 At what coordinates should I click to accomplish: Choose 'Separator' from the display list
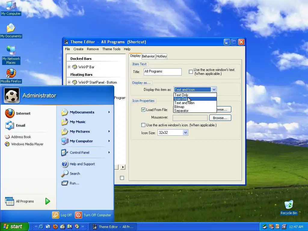coord(195,111)
